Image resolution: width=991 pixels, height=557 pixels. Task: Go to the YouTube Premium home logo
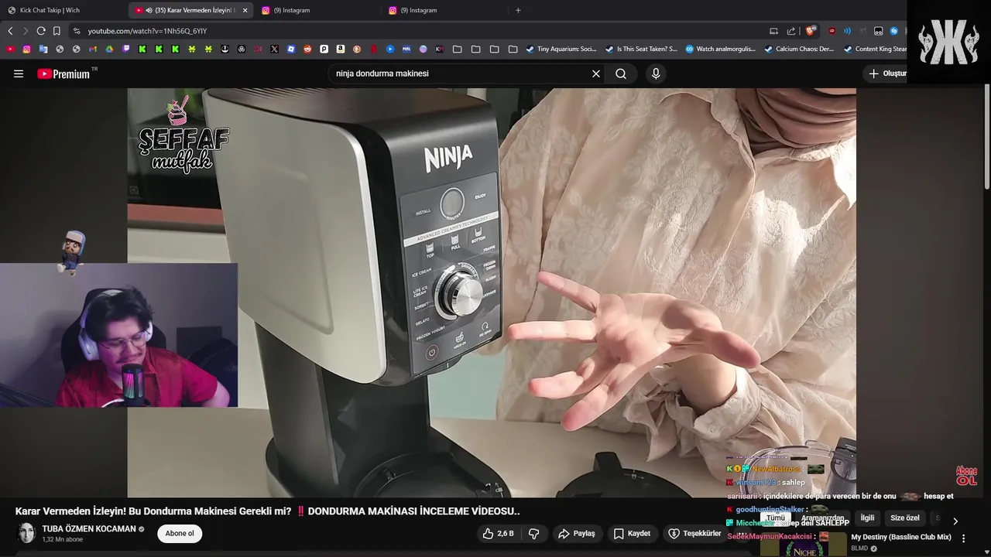click(63, 73)
